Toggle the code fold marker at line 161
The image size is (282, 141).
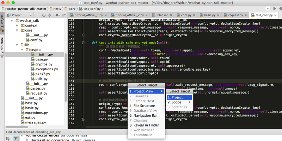tap(83, 119)
